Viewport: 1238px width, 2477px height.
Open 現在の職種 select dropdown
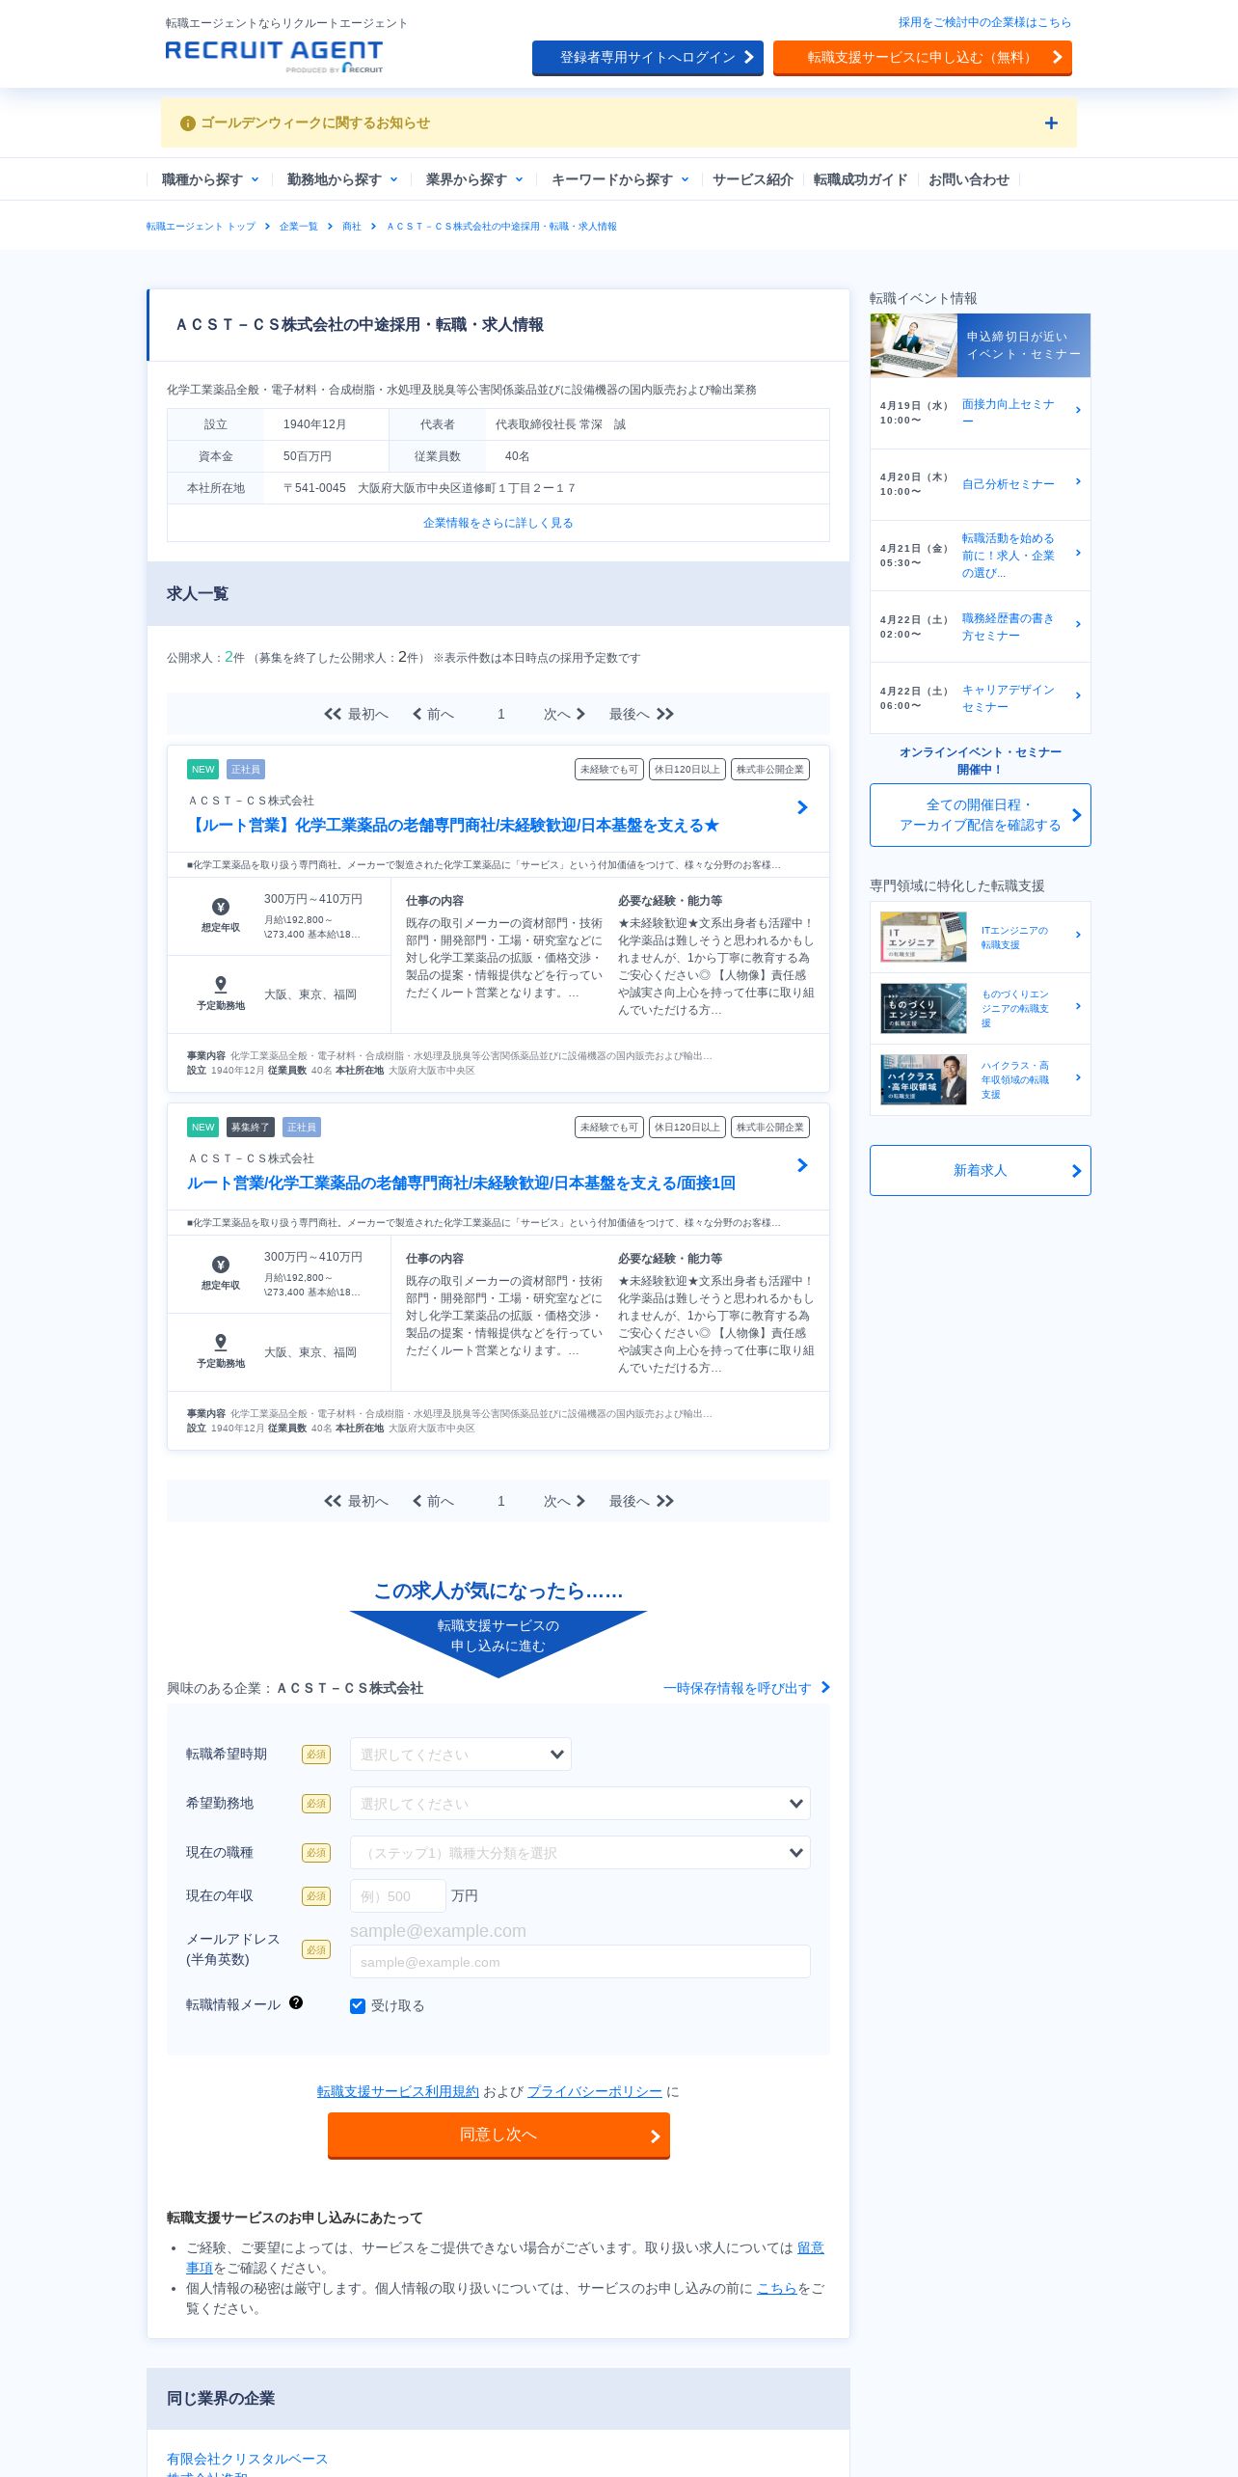point(580,1853)
